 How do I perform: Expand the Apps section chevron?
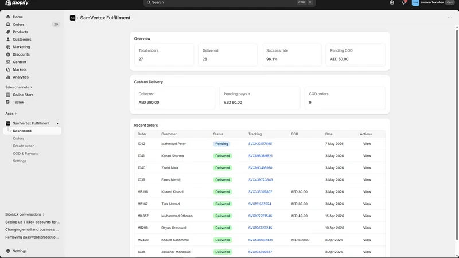point(16,114)
